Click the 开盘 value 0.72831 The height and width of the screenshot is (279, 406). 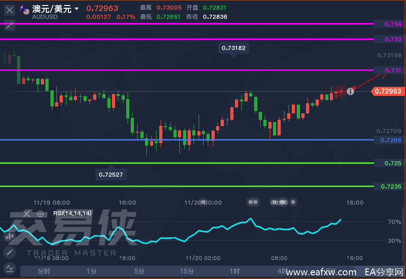(215, 8)
